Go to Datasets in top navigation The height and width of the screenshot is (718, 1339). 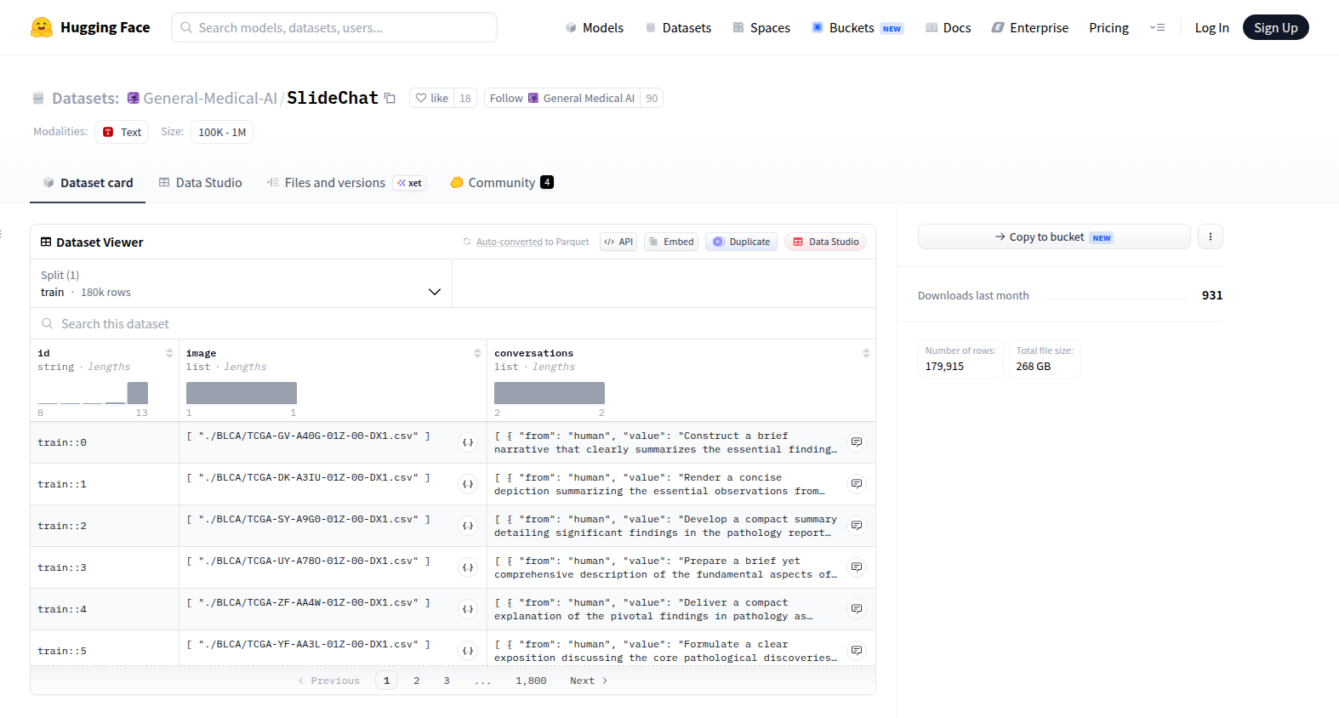(x=678, y=27)
